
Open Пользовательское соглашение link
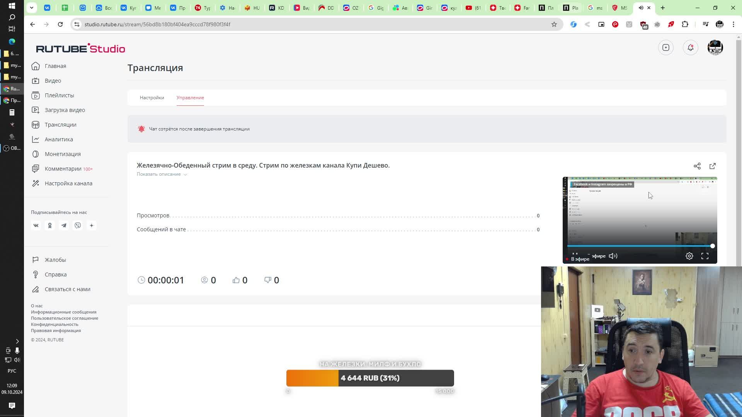pos(65,318)
